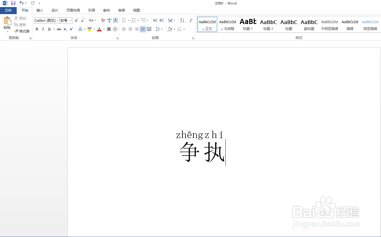Switch to the 设计 (Design) tab
Viewport: 381px width, 237px height.
[x=55, y=10]
